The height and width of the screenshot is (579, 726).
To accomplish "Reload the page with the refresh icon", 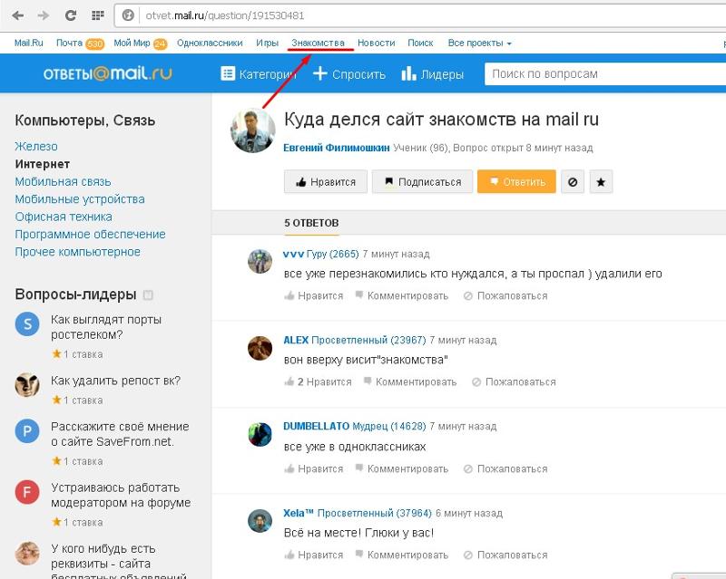I will pyautogui.click(x=71, y=15).
